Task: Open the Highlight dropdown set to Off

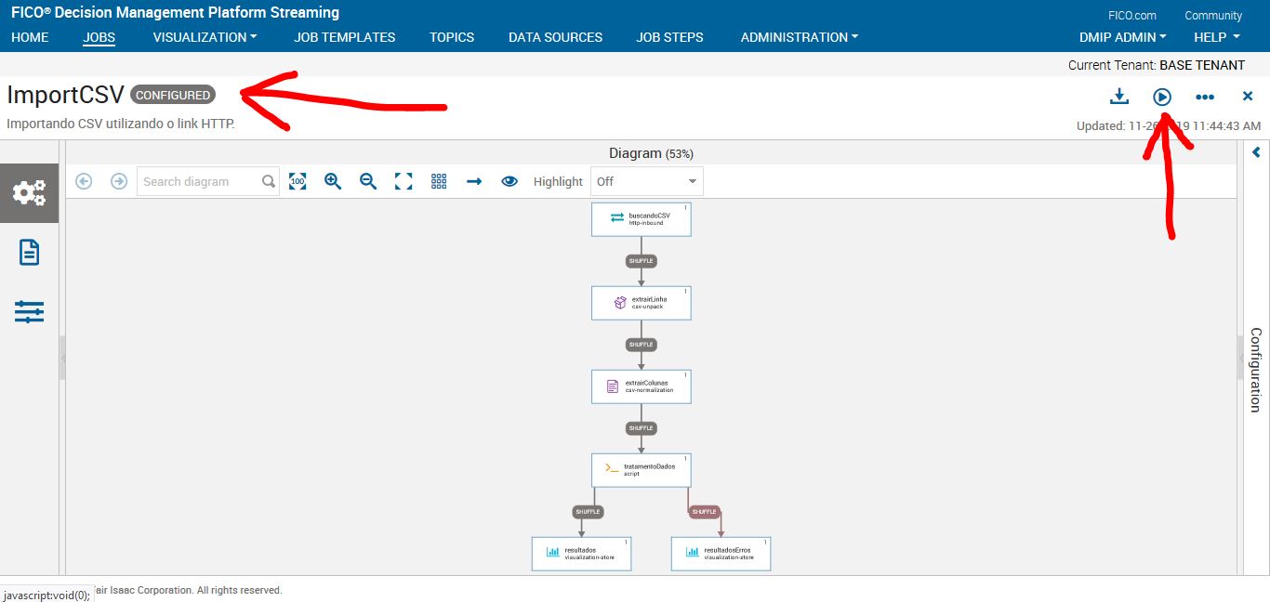Action: 646,181
